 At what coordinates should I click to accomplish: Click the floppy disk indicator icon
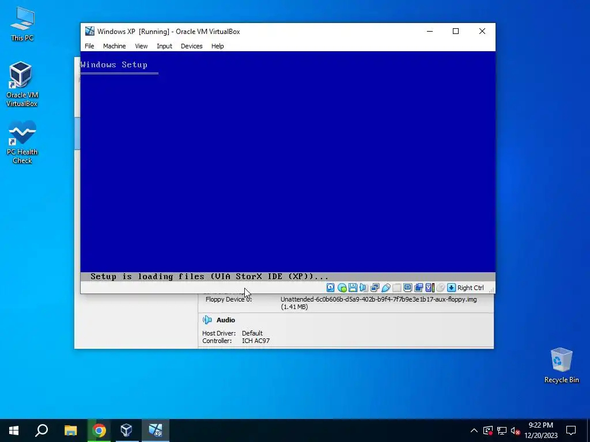353,288
